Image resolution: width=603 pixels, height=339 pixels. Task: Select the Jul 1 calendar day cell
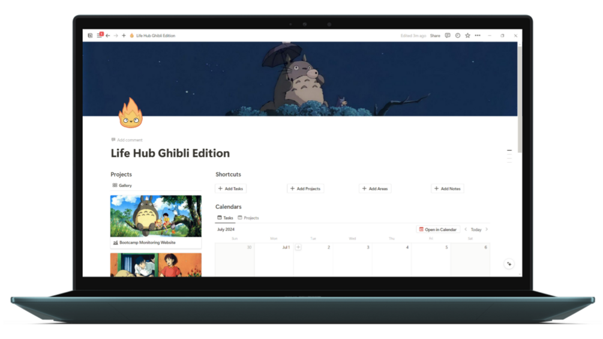[274, 260]
